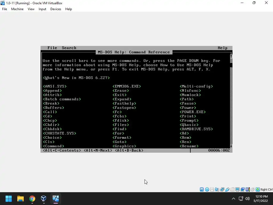Open File Explorer from the taskbar
The width and height of the screenshot is (273, 205).
[x=20, y=199]
